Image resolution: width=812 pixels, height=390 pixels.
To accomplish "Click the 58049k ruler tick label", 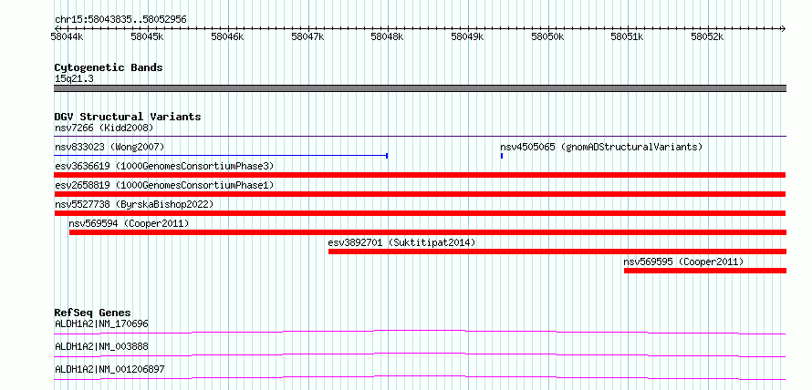I will tap(467, 36).
